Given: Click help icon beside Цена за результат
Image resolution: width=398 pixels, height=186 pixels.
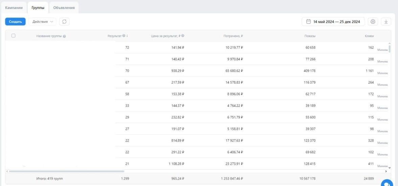Looking at the screenshot, I should (183, 36).
